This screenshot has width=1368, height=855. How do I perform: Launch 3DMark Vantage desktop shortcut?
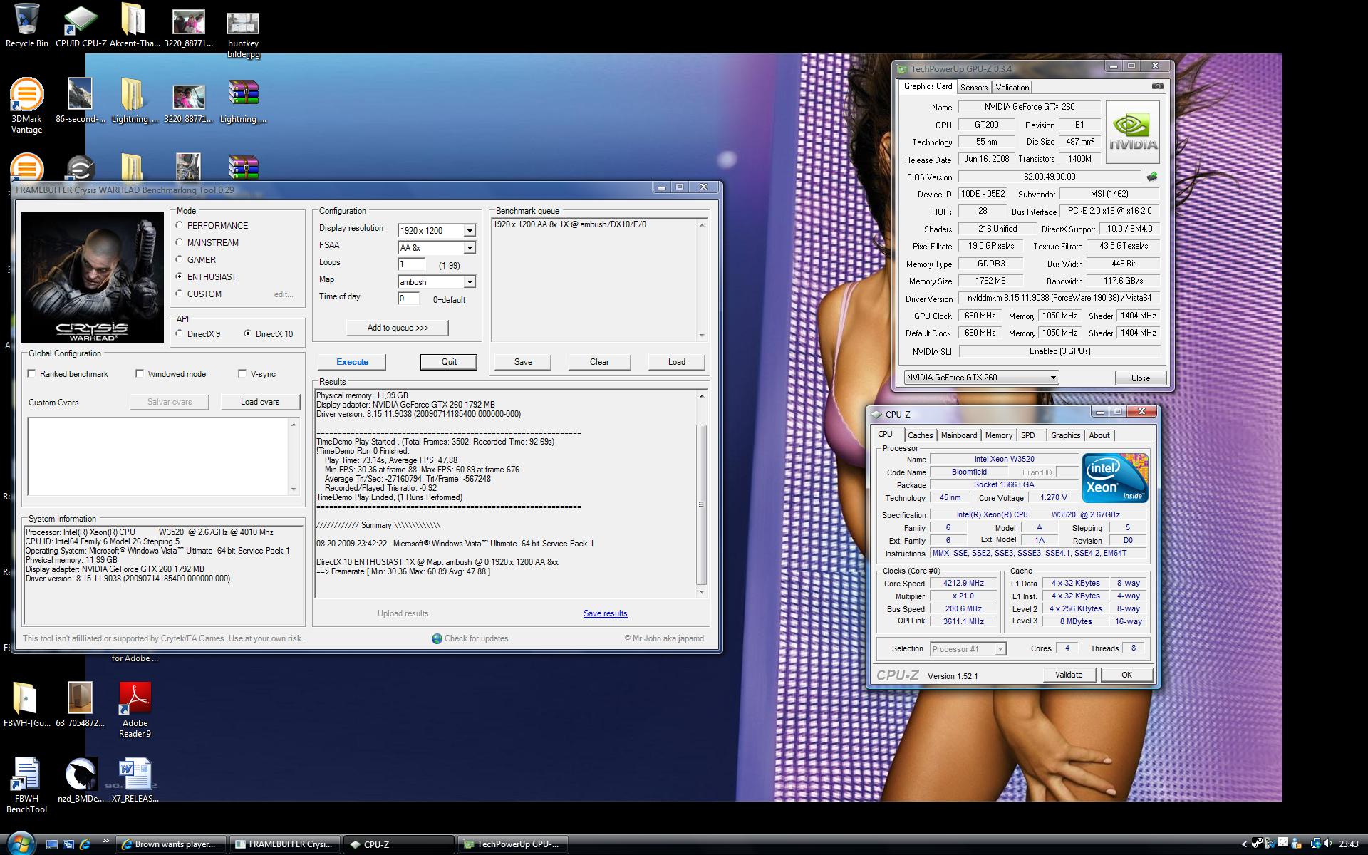tap(26, 105)
